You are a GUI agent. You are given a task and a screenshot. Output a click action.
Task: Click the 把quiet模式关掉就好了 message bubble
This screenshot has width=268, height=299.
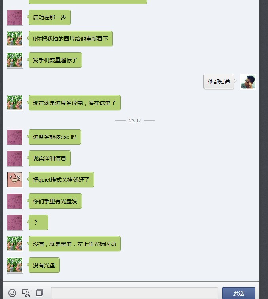61,180
